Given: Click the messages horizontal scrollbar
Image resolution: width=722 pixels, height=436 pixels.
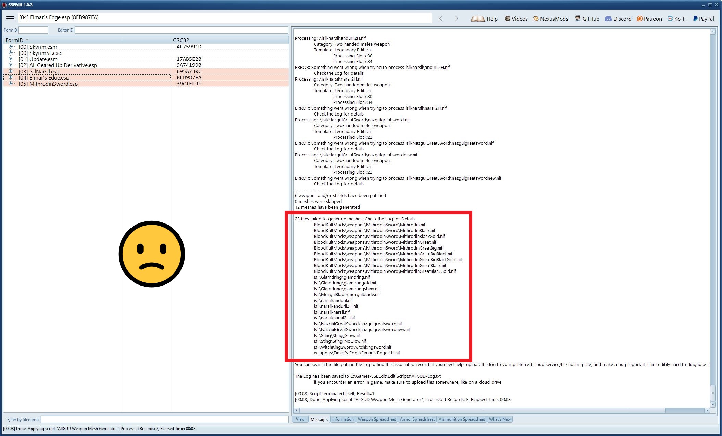Looking at the screenshot, I should [482, 410].
